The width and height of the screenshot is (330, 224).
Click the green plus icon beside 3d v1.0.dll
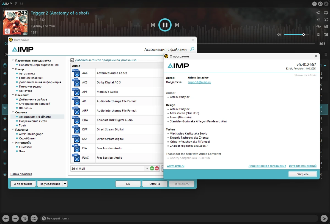(x=152, y=168)
